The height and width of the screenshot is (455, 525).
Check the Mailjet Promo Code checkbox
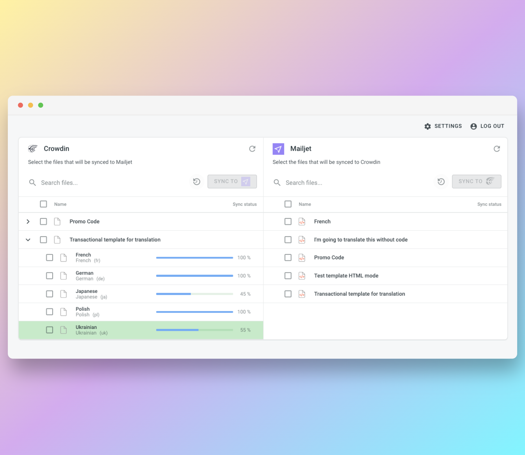point(288,258)
